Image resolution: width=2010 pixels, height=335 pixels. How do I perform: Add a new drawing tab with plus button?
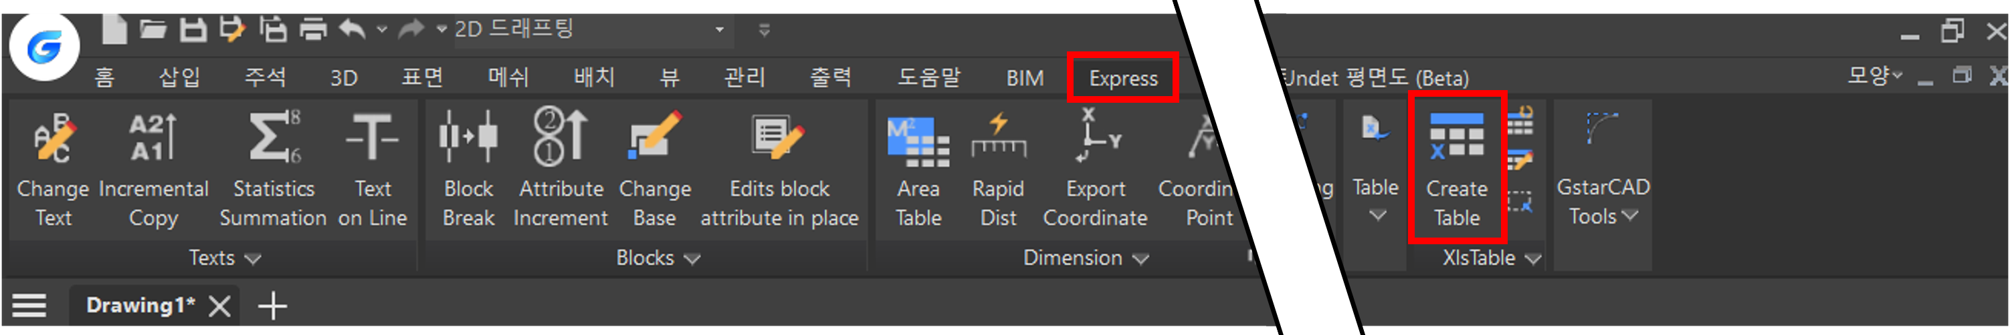pyautogui.click(x=273, y=306)
